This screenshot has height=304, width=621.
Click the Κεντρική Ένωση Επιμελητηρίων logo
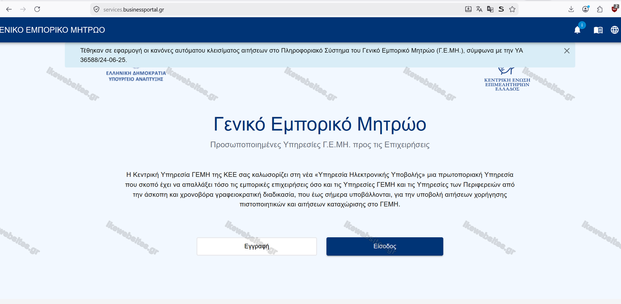(x=507, y=79)
